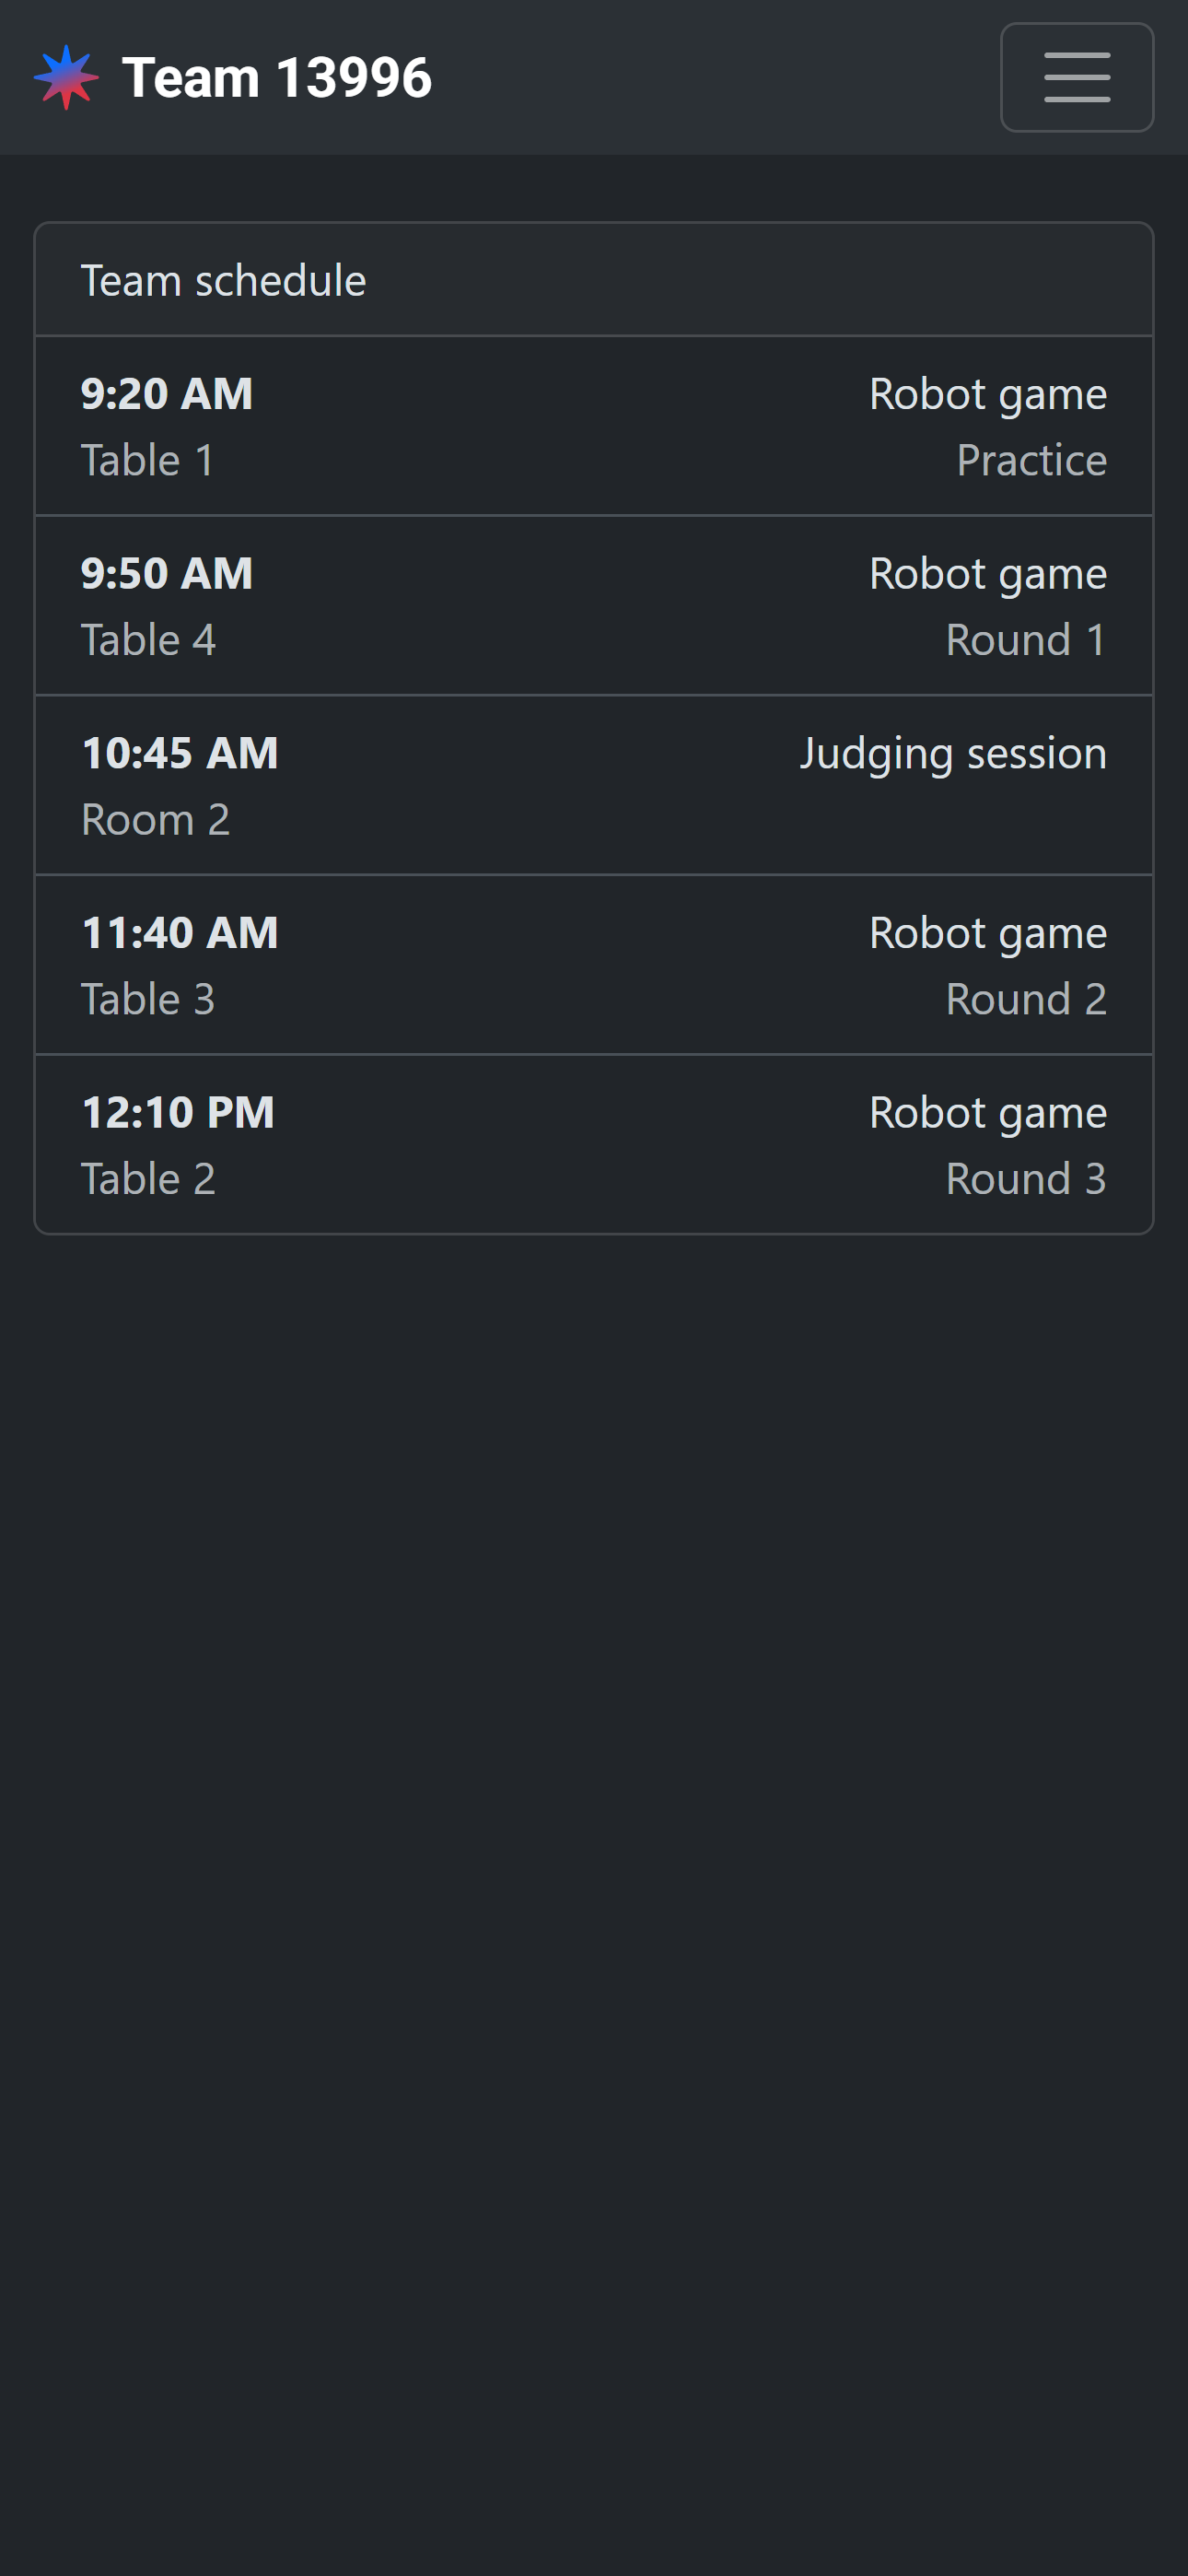Click the Judging session label
This screenshot has width=1188, height=2576.
click(x=952, y=753)
